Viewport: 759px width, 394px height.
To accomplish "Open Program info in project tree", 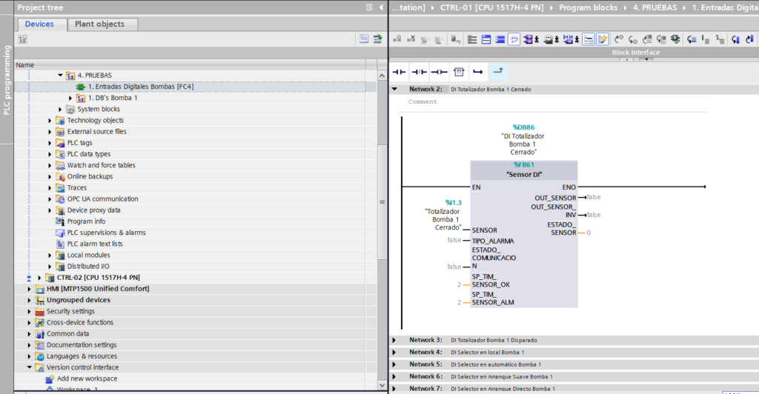I will point(85,221).
